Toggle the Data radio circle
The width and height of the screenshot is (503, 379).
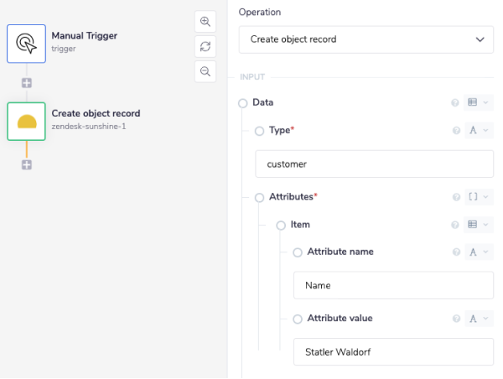click(243, 103)
